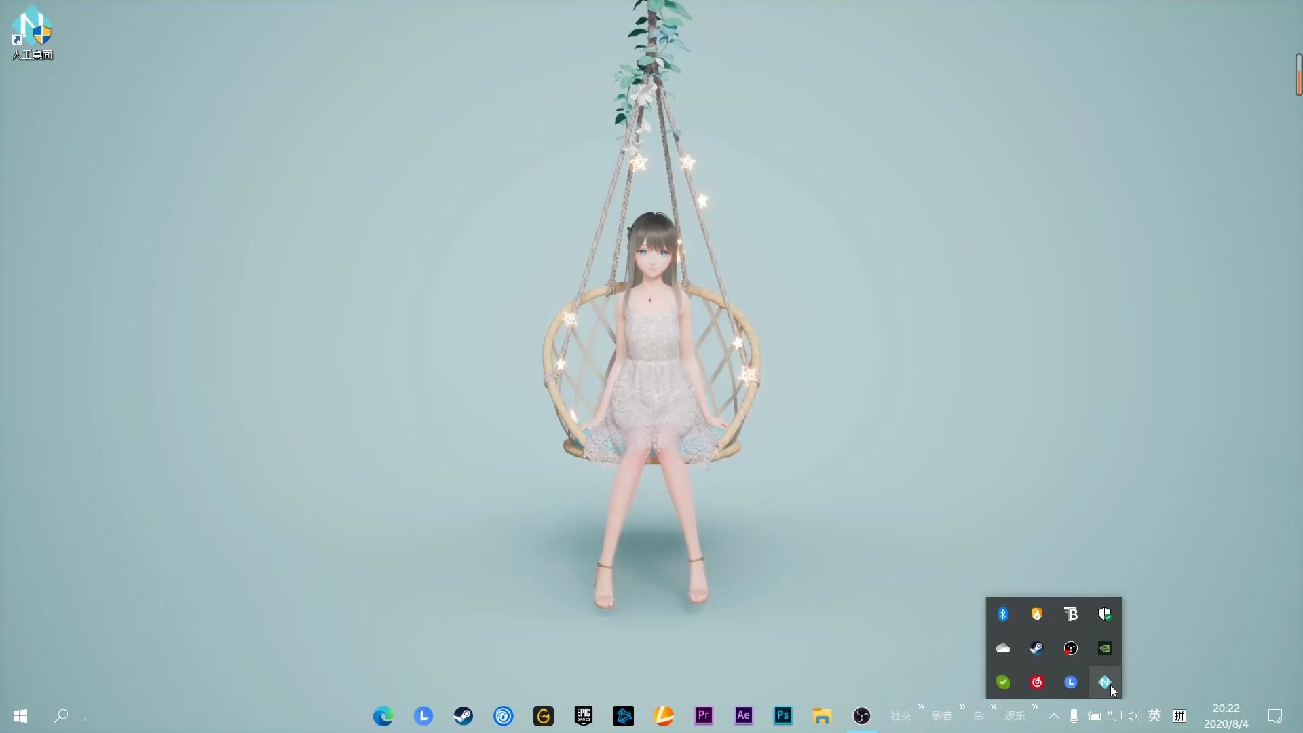The height and width of the screenshot is (733, 1303).
Task: Click the Bluetooth tray icon
Action: tap(1003, 614)
